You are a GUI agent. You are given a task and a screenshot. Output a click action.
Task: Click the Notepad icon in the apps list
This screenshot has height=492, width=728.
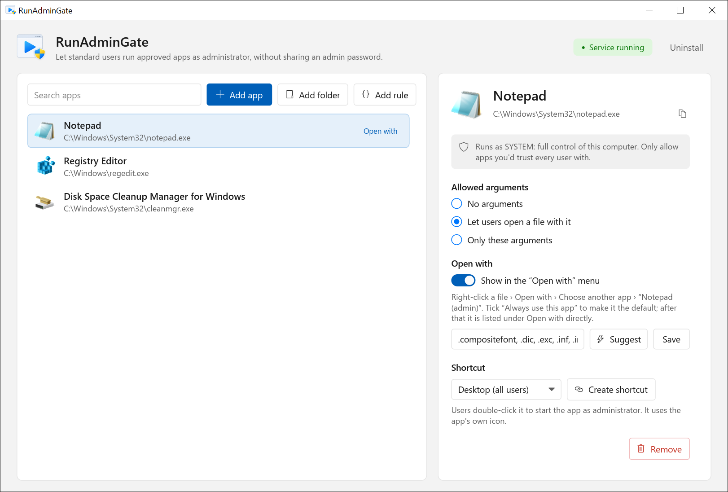pyautogui.click(x=45, y=131)
